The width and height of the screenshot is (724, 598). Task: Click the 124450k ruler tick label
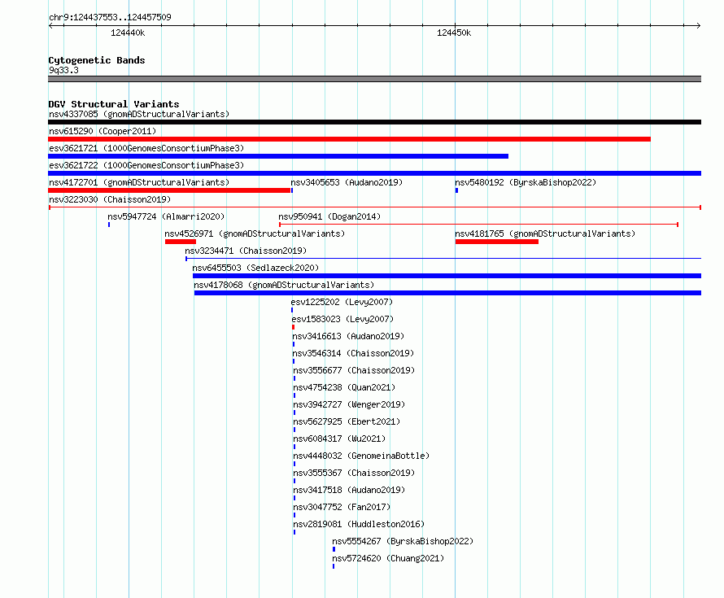click(454, 33)
